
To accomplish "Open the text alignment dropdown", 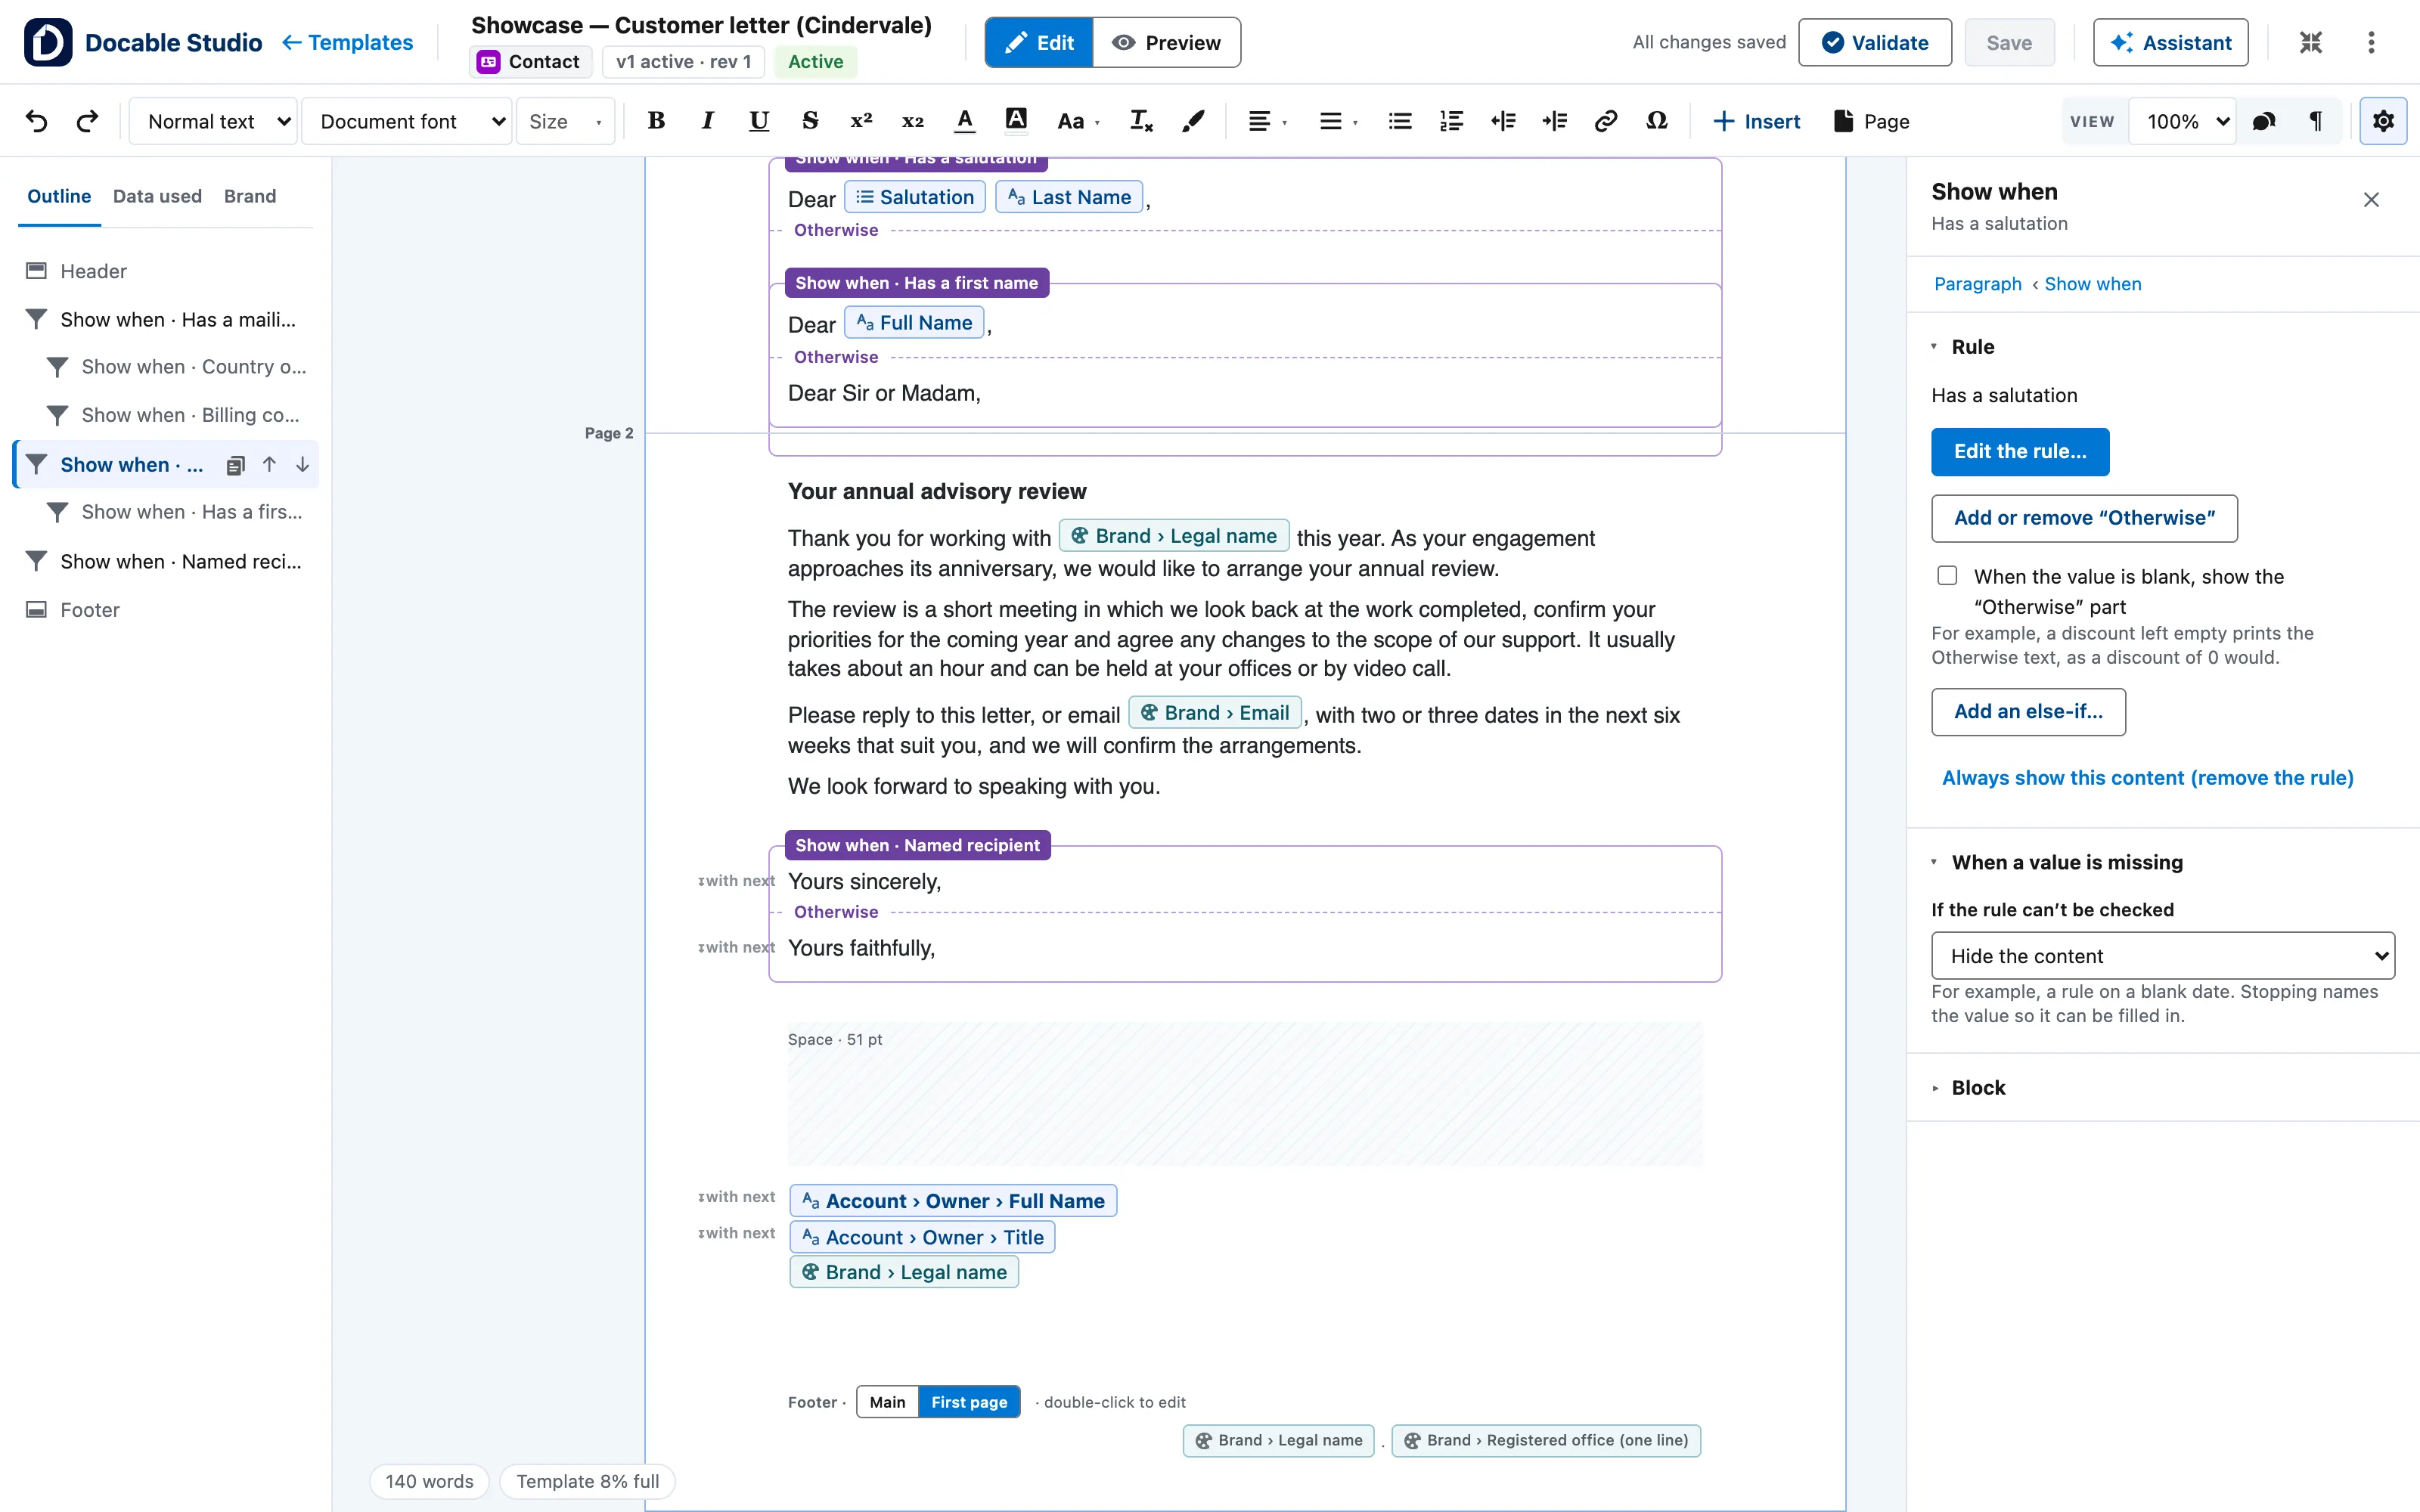I will (1267, 121).
